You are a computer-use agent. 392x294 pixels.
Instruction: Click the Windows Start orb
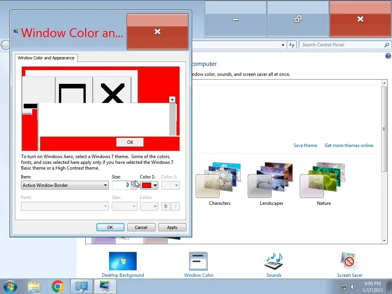click(x=10, y=286)
